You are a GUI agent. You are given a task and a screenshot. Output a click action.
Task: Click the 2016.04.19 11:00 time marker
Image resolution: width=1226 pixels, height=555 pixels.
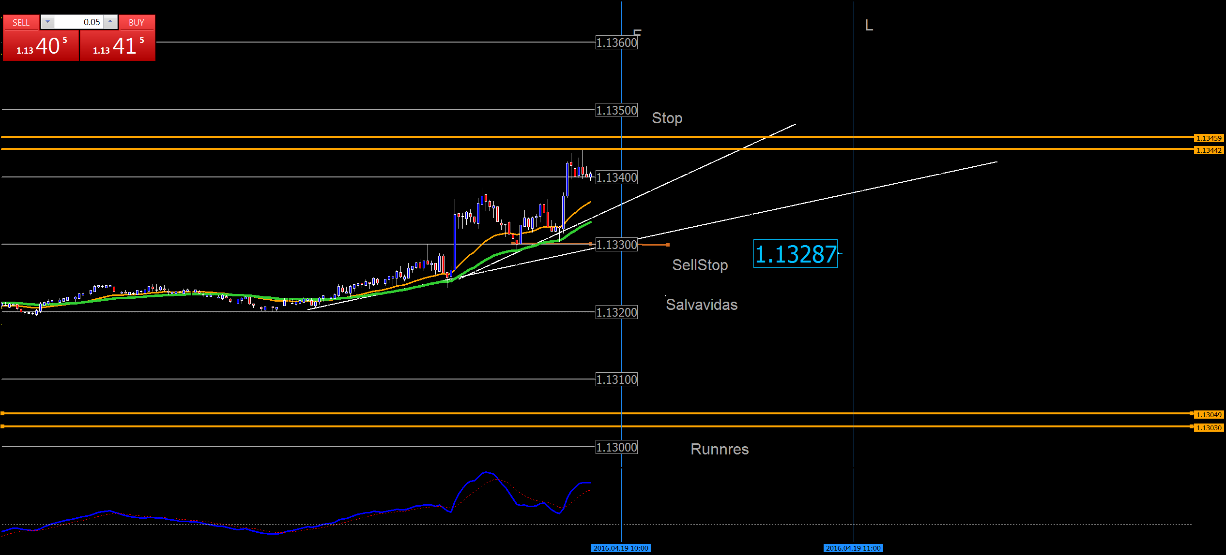click(x=853, y=548)
